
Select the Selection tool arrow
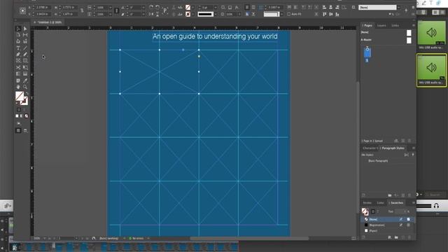point(18,29)
